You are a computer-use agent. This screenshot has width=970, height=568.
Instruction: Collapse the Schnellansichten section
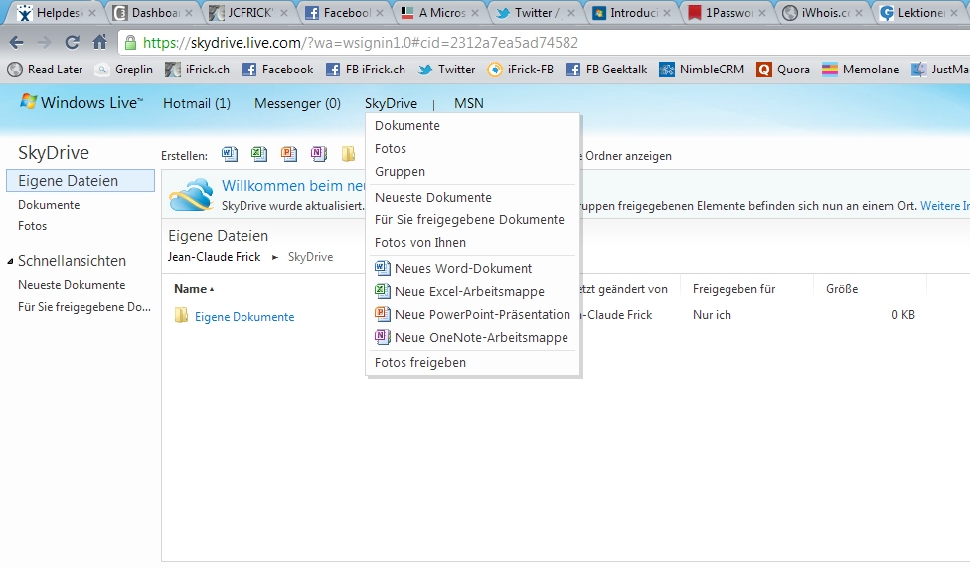10,261
